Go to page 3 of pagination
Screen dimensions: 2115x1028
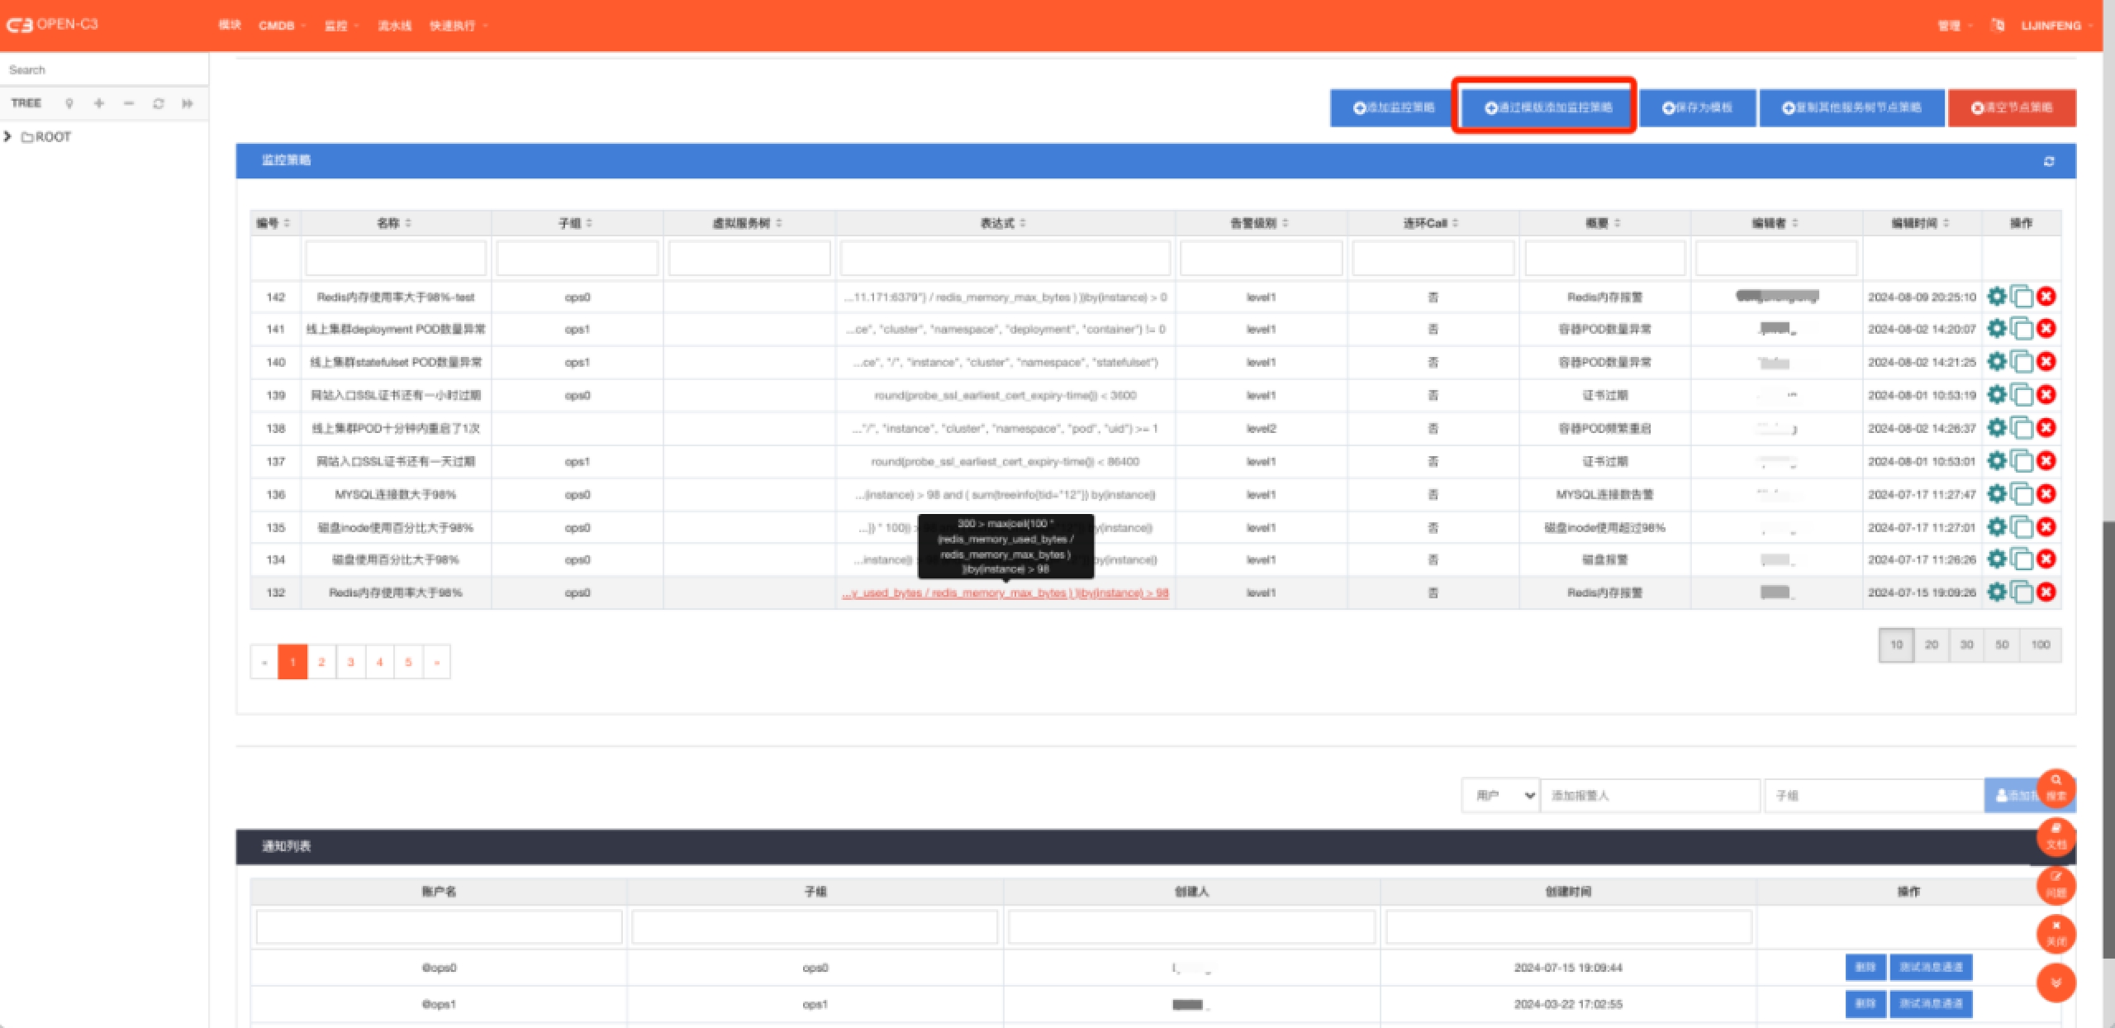(350, 662)
